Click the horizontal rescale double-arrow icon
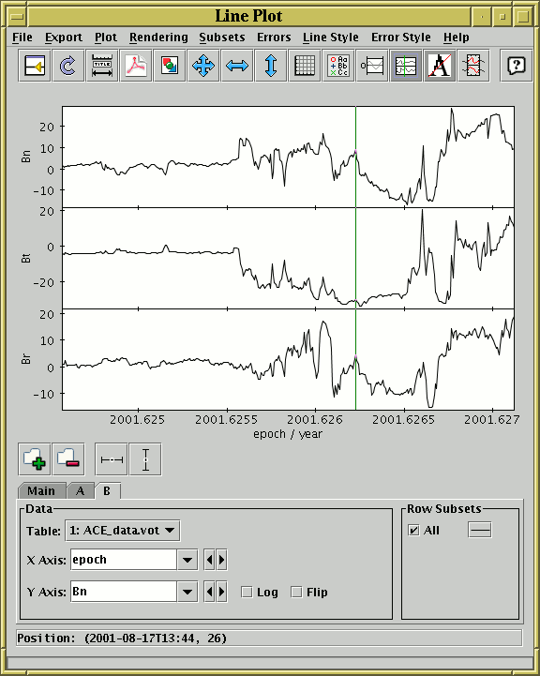 click(237, 66)
